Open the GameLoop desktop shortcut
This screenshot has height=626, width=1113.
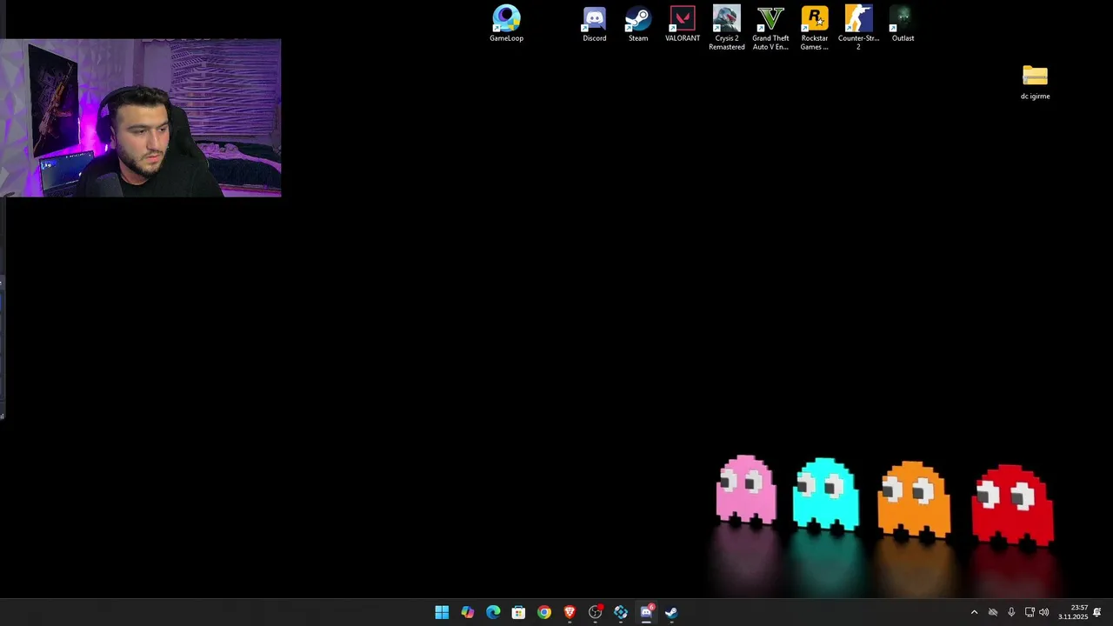point(506,24)
